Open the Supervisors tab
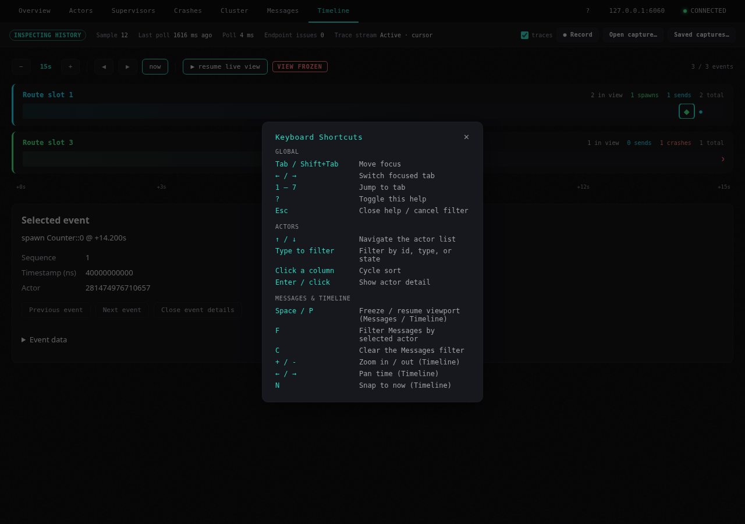 click(133, 10)
